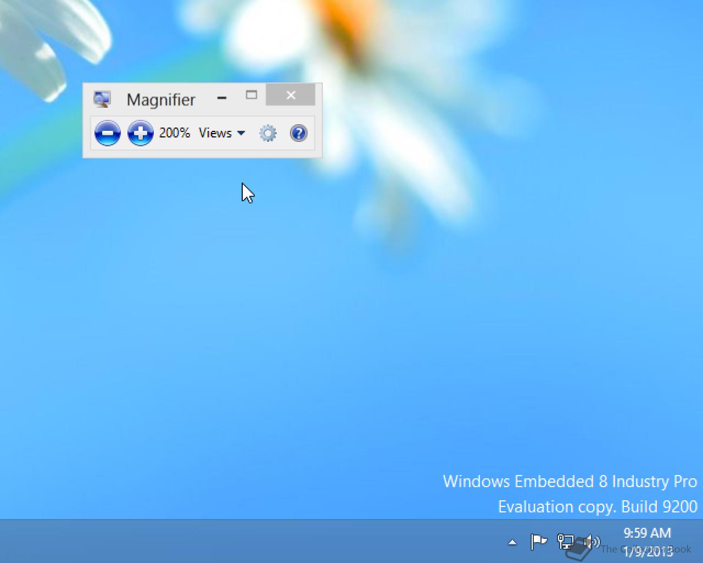Viewport: 703px width, 563px height.
Task: Open Magnifier options gear icon
Action: [x=268, y=133]
